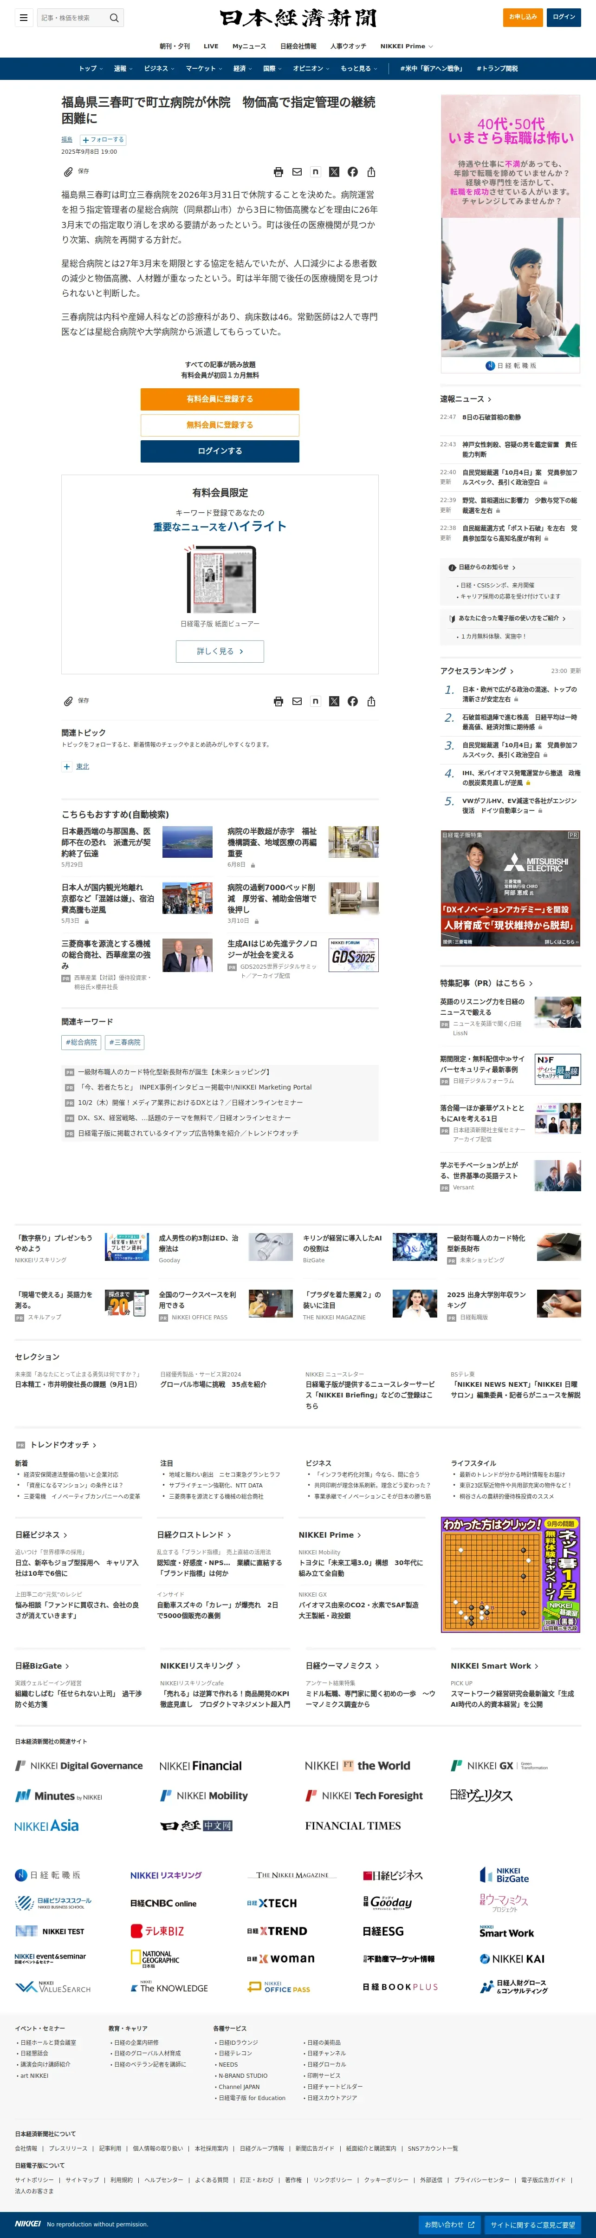This screenshot has width=596, height=2238.
Task: Open the GDS2025 thumbnail image
Action: click(x=354, y=955)
